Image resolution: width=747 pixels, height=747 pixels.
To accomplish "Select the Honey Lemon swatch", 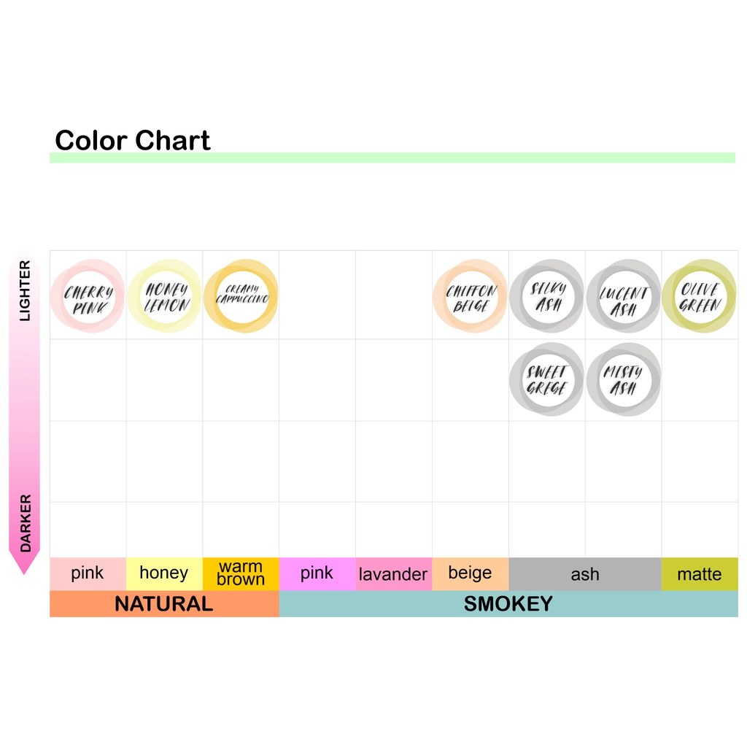I will point(165,297).
